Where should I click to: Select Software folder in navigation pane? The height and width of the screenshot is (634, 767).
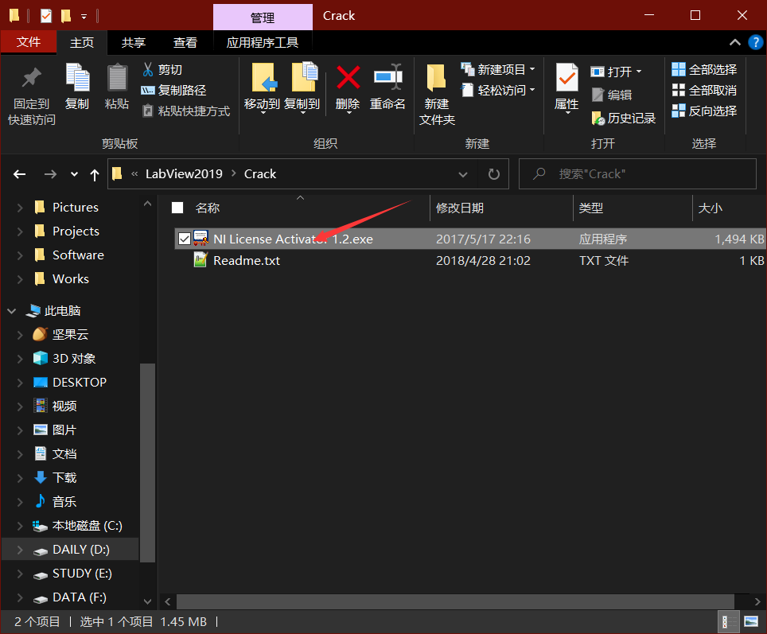pyautogui.click(x=78, y=255)
